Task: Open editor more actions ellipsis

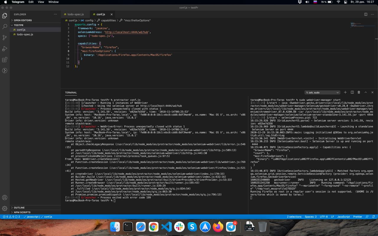Action: 372,14
